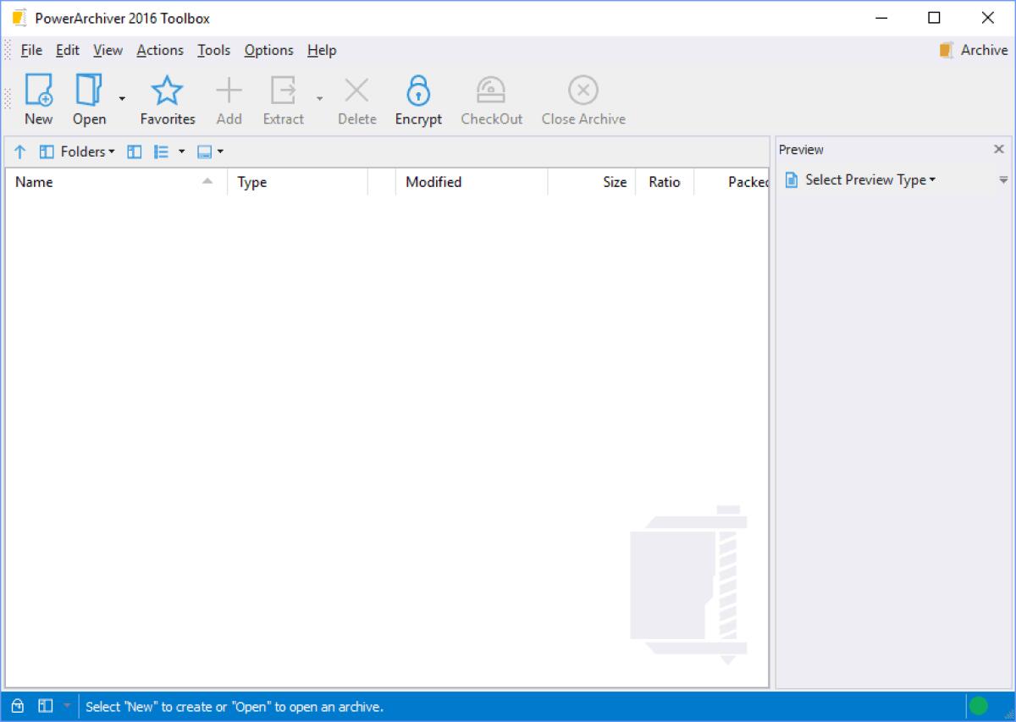1016x722 pixels.
Task: Open the Actions menu
Action: [160, 50]
